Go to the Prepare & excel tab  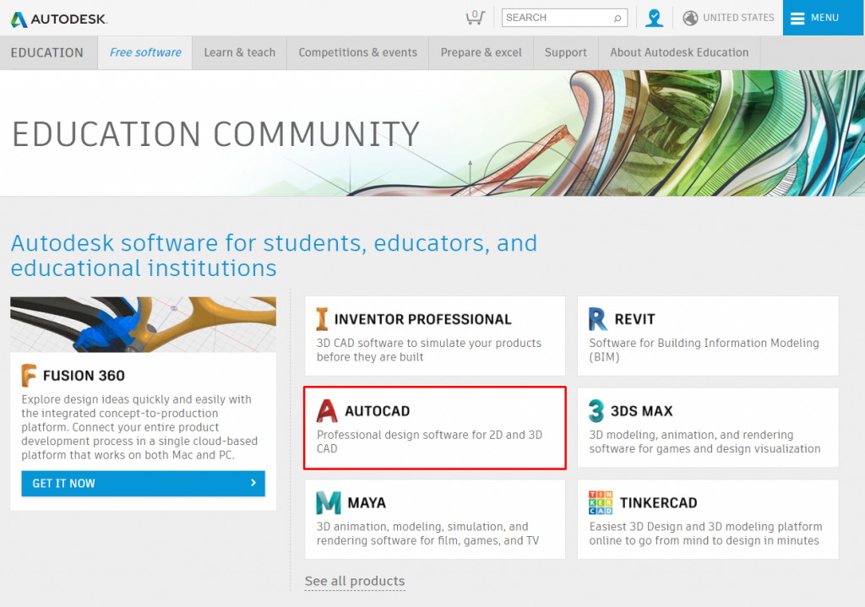[x=481, y=53]
